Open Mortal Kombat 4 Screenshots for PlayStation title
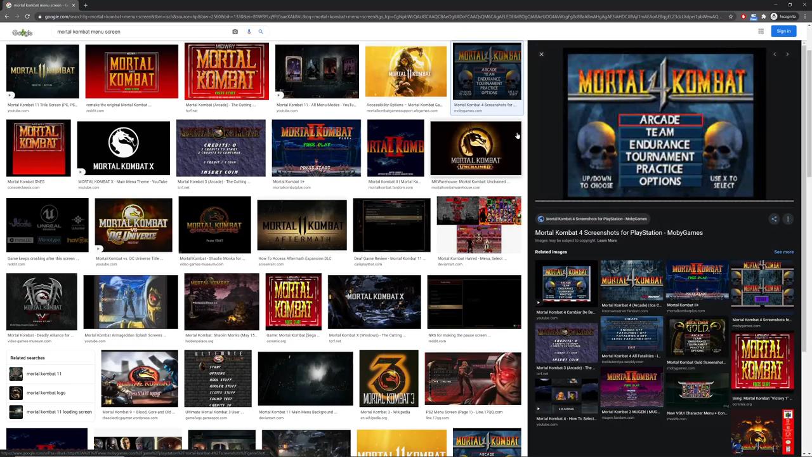The width and height of the screenshot is (812, 457). pos(619,233)
